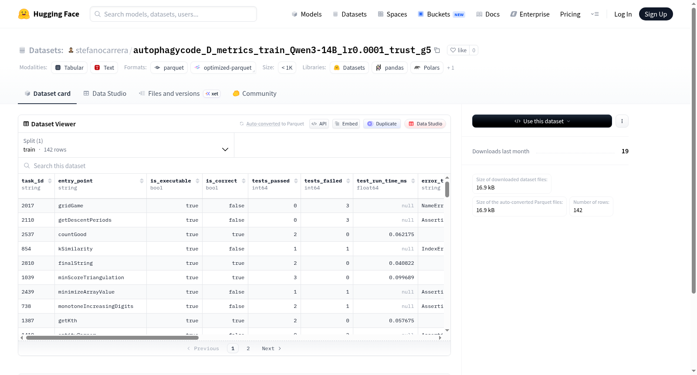Select page 1 in pagination

pyautogui.click(x=233, y=348)
